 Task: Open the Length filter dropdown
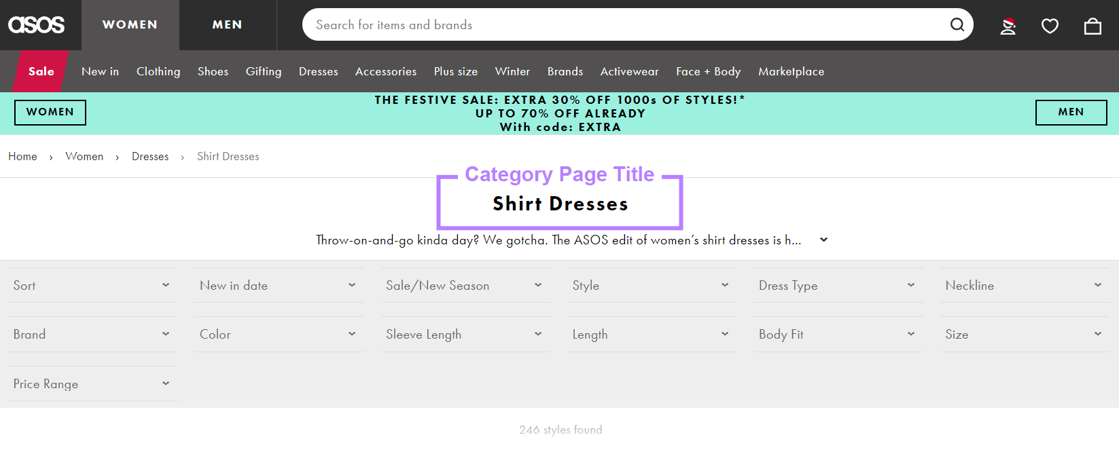pos(652,334)
